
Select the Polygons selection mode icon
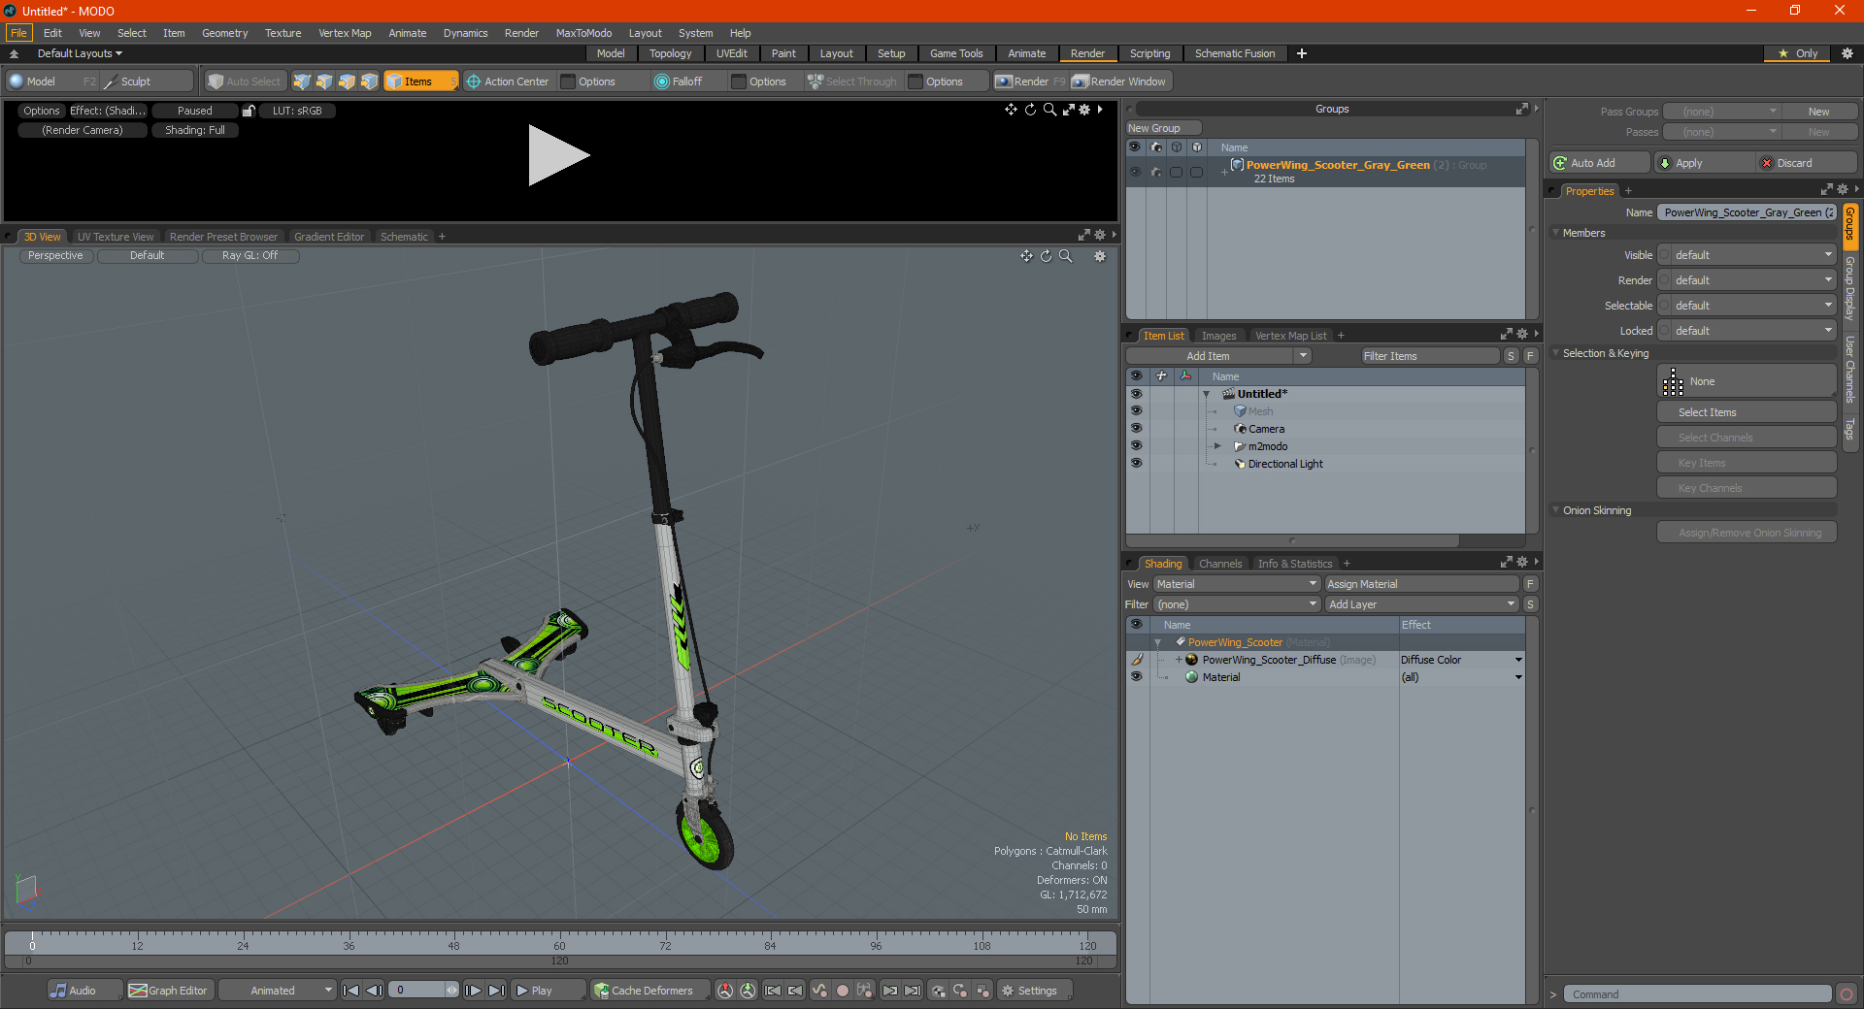[347, 81]
